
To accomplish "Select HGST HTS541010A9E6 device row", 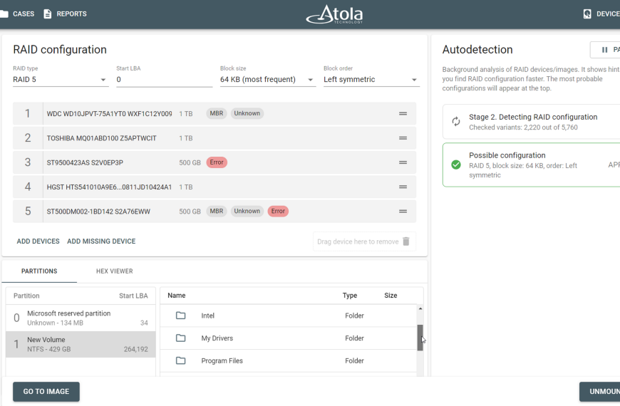I will click(x=215, y=187).
